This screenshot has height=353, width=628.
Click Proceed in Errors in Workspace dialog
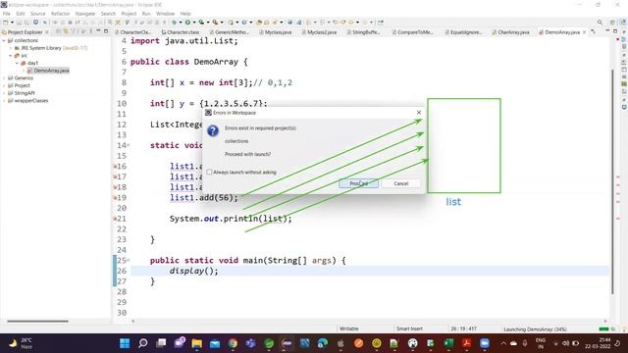coord(358,183)
